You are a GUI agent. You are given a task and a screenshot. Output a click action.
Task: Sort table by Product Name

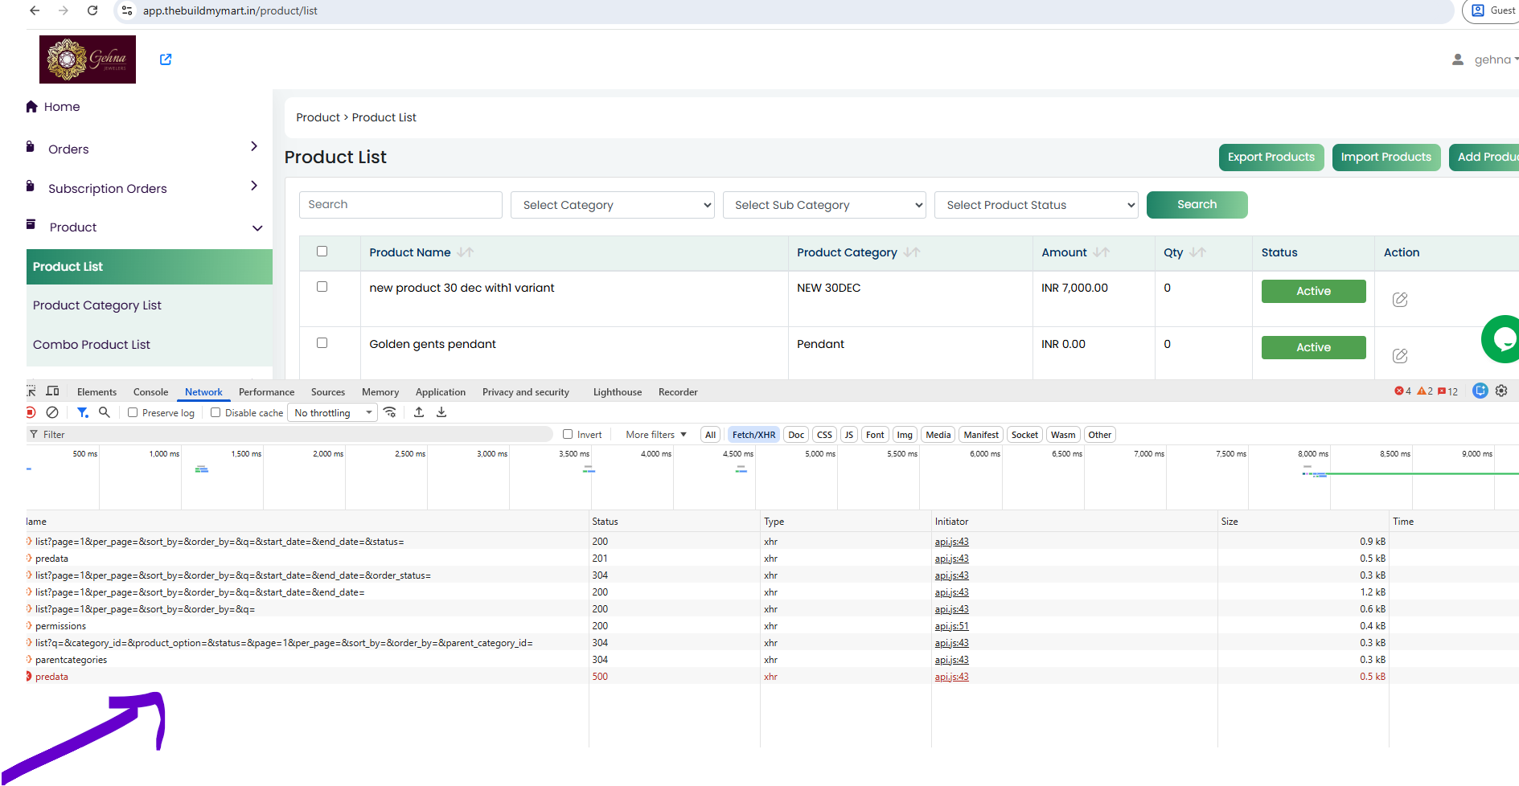(466, 252)
